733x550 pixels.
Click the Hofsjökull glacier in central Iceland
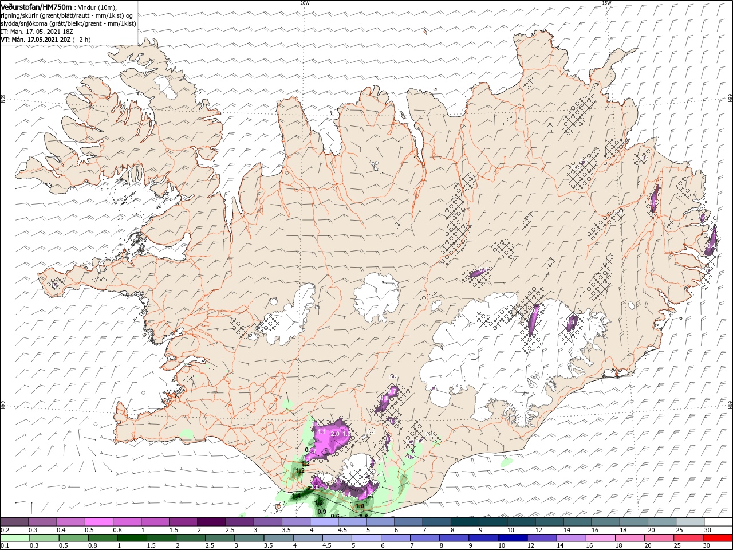[x=376, y=297]
